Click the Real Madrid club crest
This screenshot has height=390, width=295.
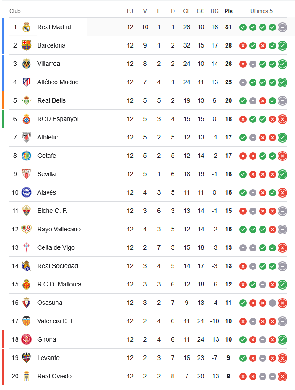coord(26,27)
